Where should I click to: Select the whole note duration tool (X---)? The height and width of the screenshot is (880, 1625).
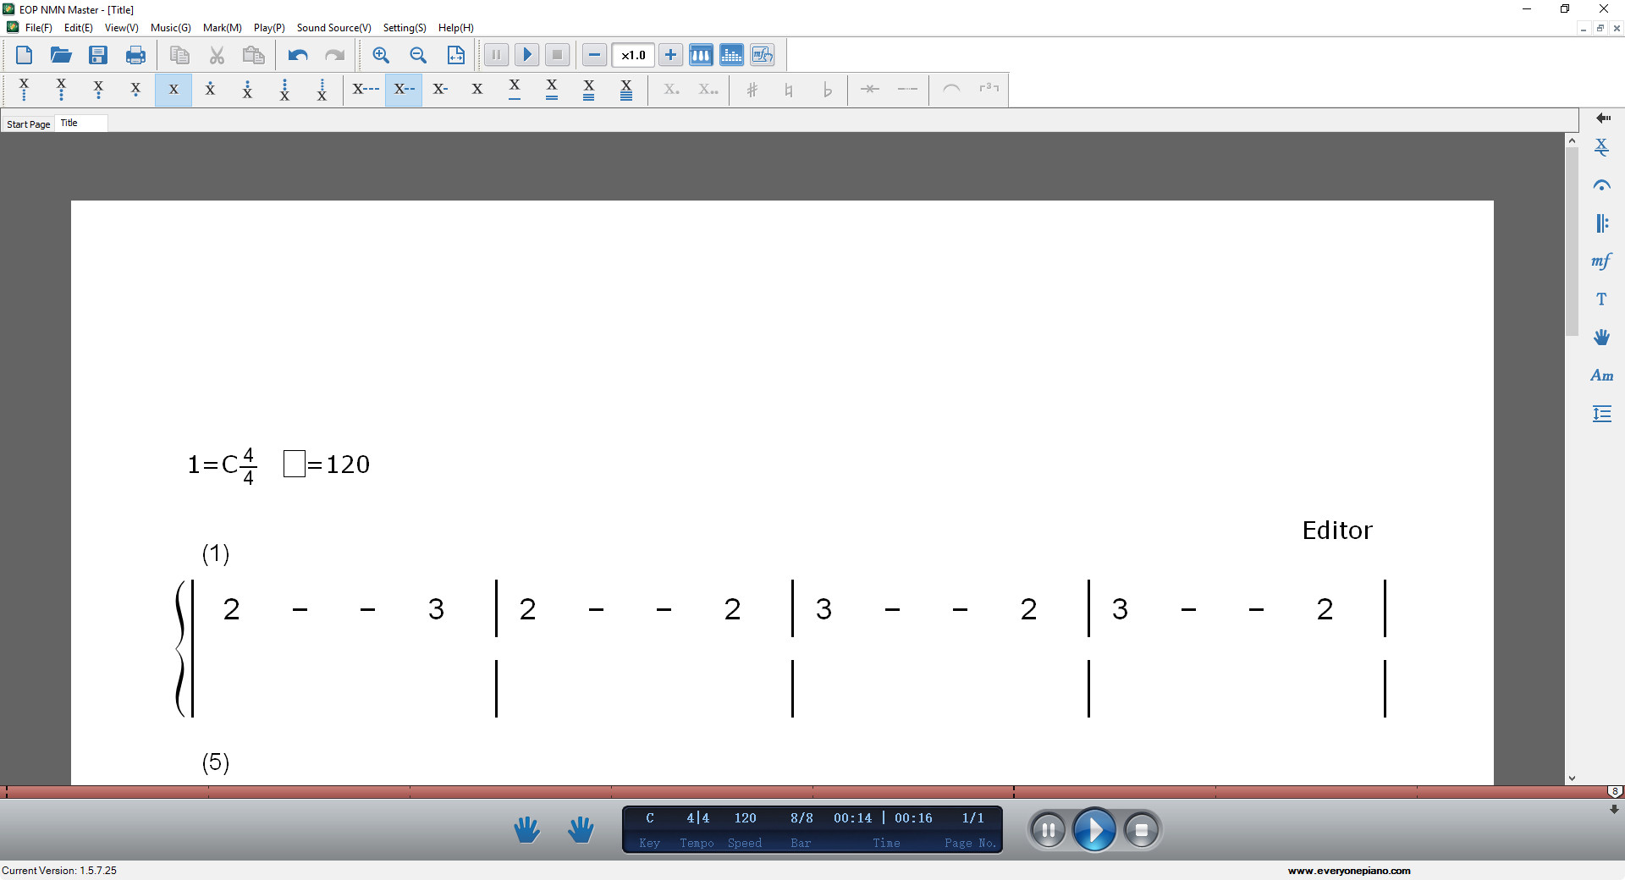pyautogui.click(x=364, y=90)
